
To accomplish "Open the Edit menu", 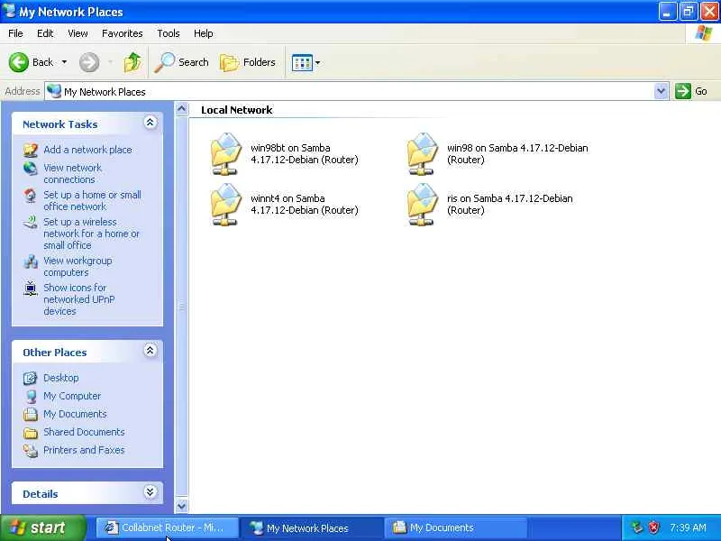I will point(45,33).
